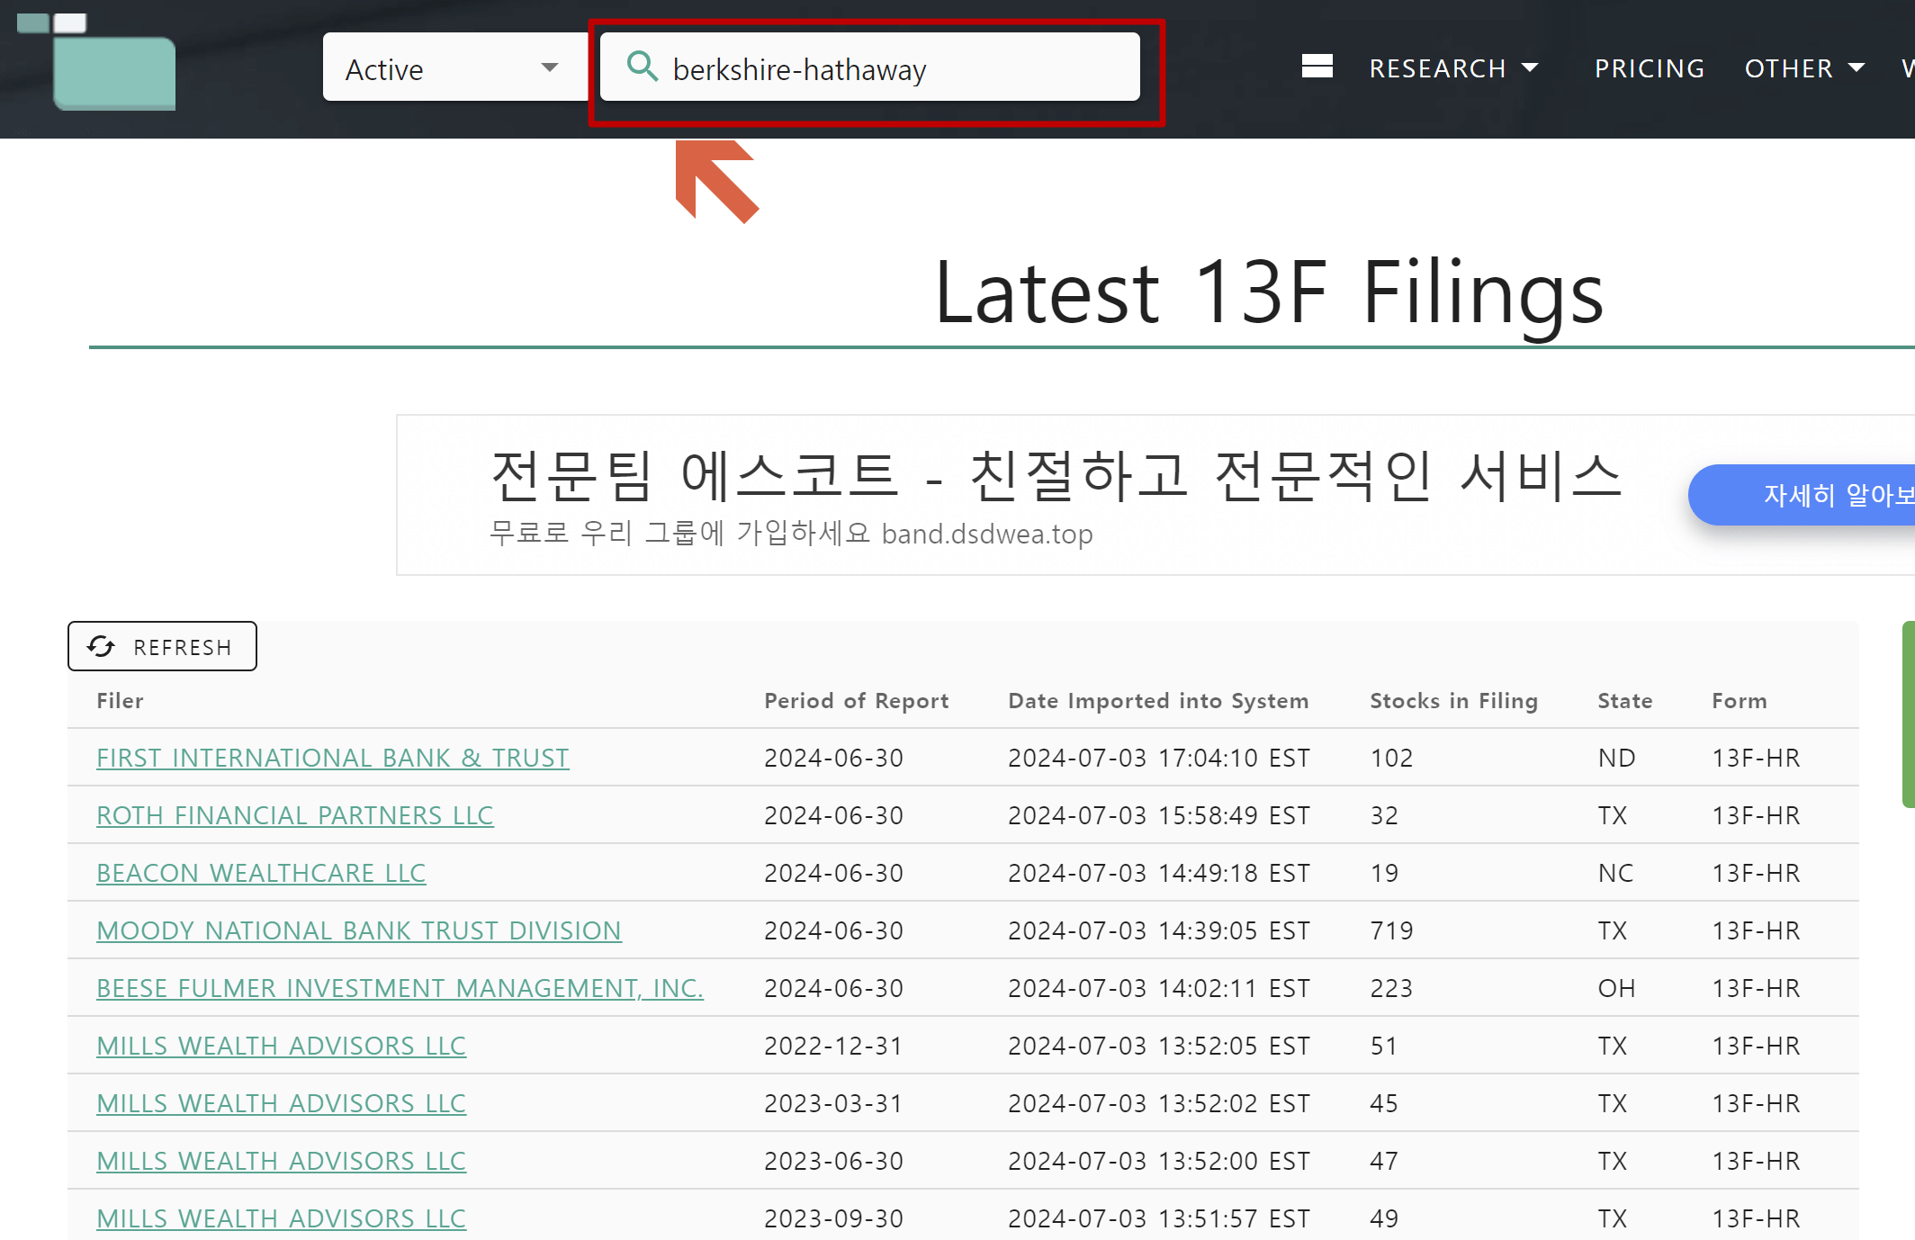The height and width of the screenshot is (1240, 1915).
Task: Click the search magnifier icon
Action: [643, 66]
